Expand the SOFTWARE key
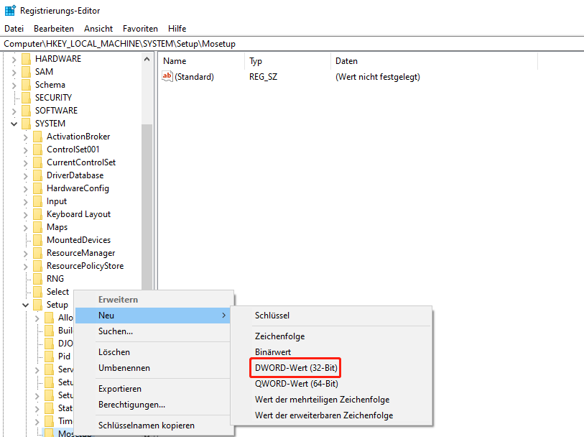This screenshot has width=584, height=437. (x=14, y=111)
